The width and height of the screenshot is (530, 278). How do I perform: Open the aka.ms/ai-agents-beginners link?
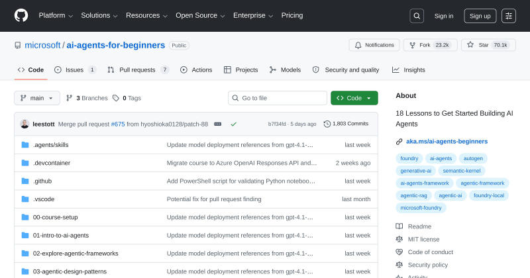click(447, 142)
